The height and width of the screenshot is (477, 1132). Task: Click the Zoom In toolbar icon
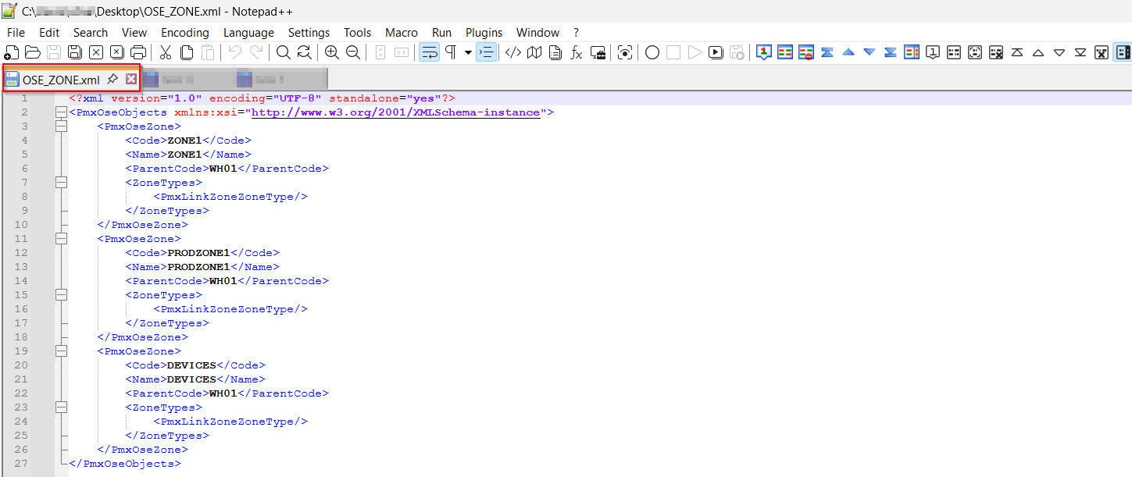pos(332,52)
